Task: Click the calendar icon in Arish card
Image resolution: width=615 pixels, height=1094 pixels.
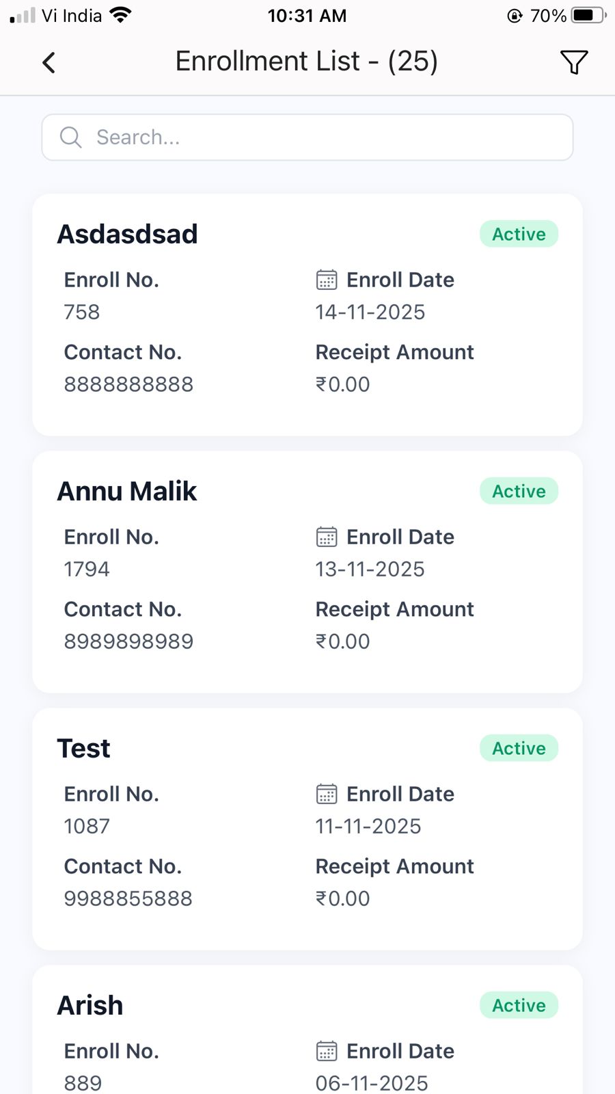Action: [x=327, y=1051]
